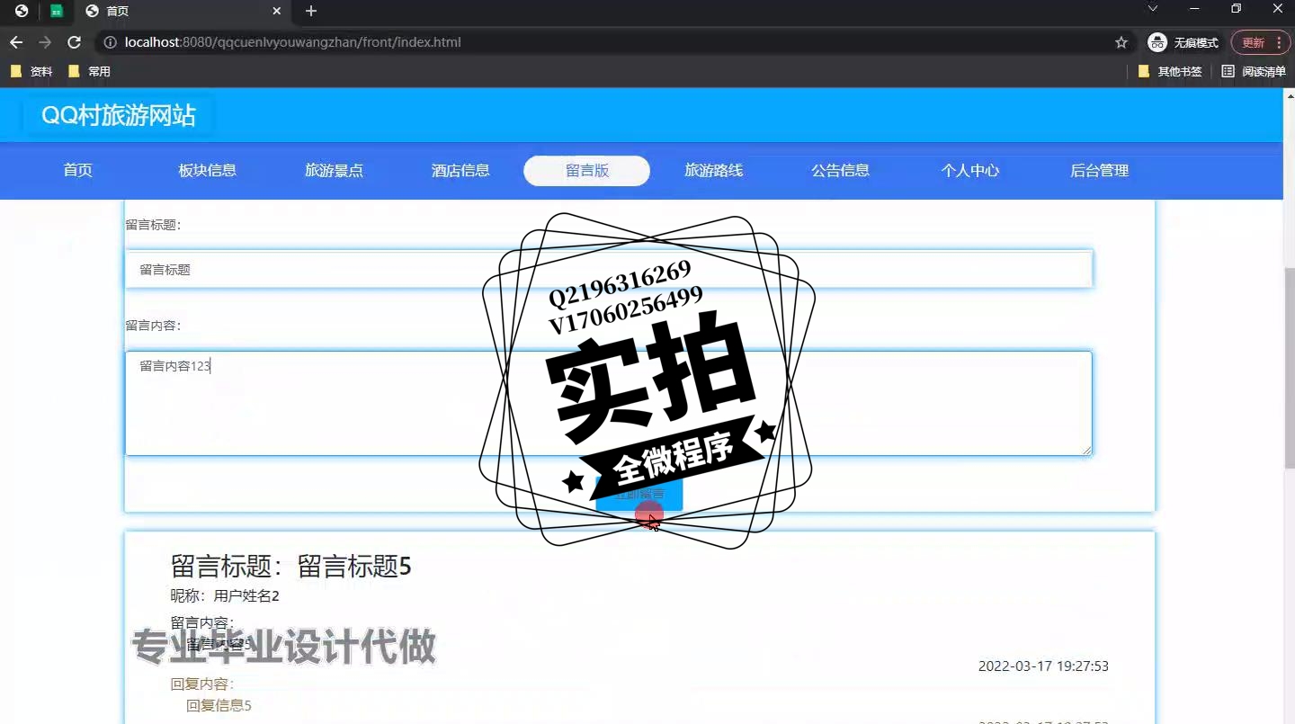Select the 首页 browser tab
The image size is (1295, 724).
(x=183, y=11)
